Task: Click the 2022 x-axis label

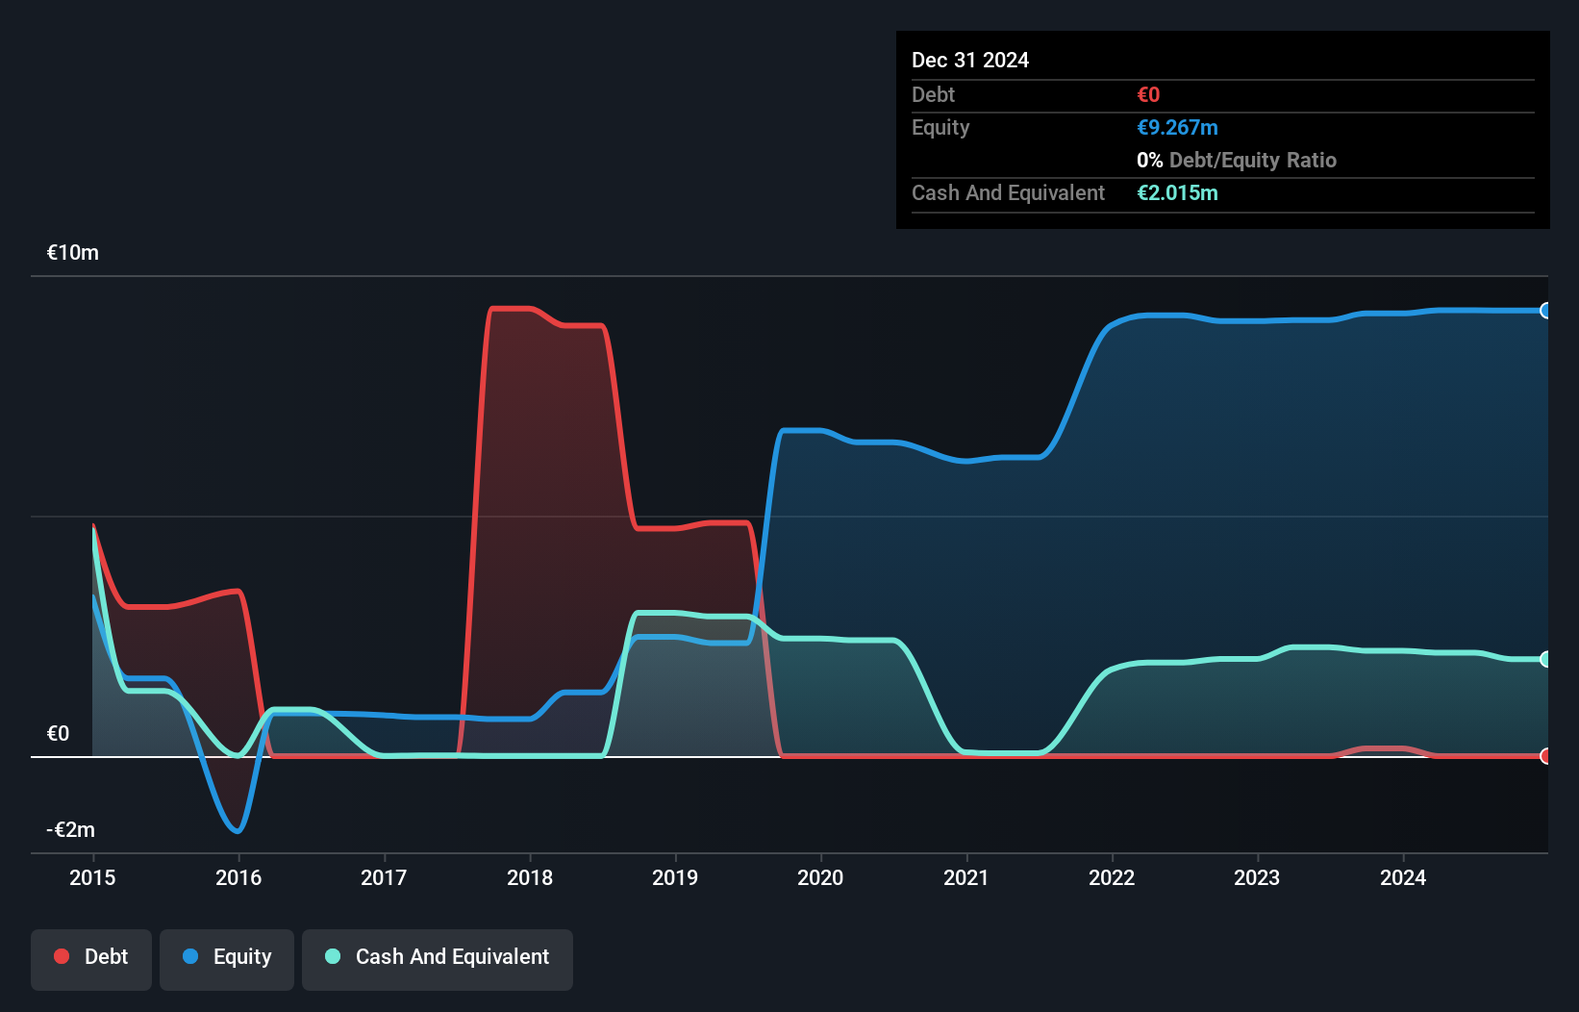Action: [1112, 877]
